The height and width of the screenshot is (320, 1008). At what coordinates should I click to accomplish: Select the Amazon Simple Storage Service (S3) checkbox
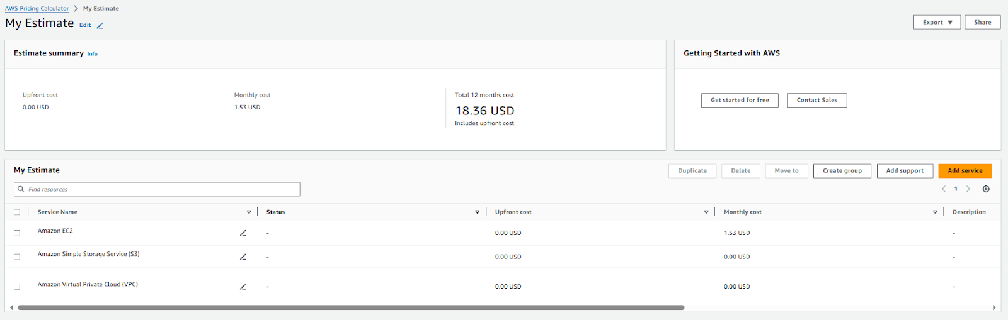[17, 257]
